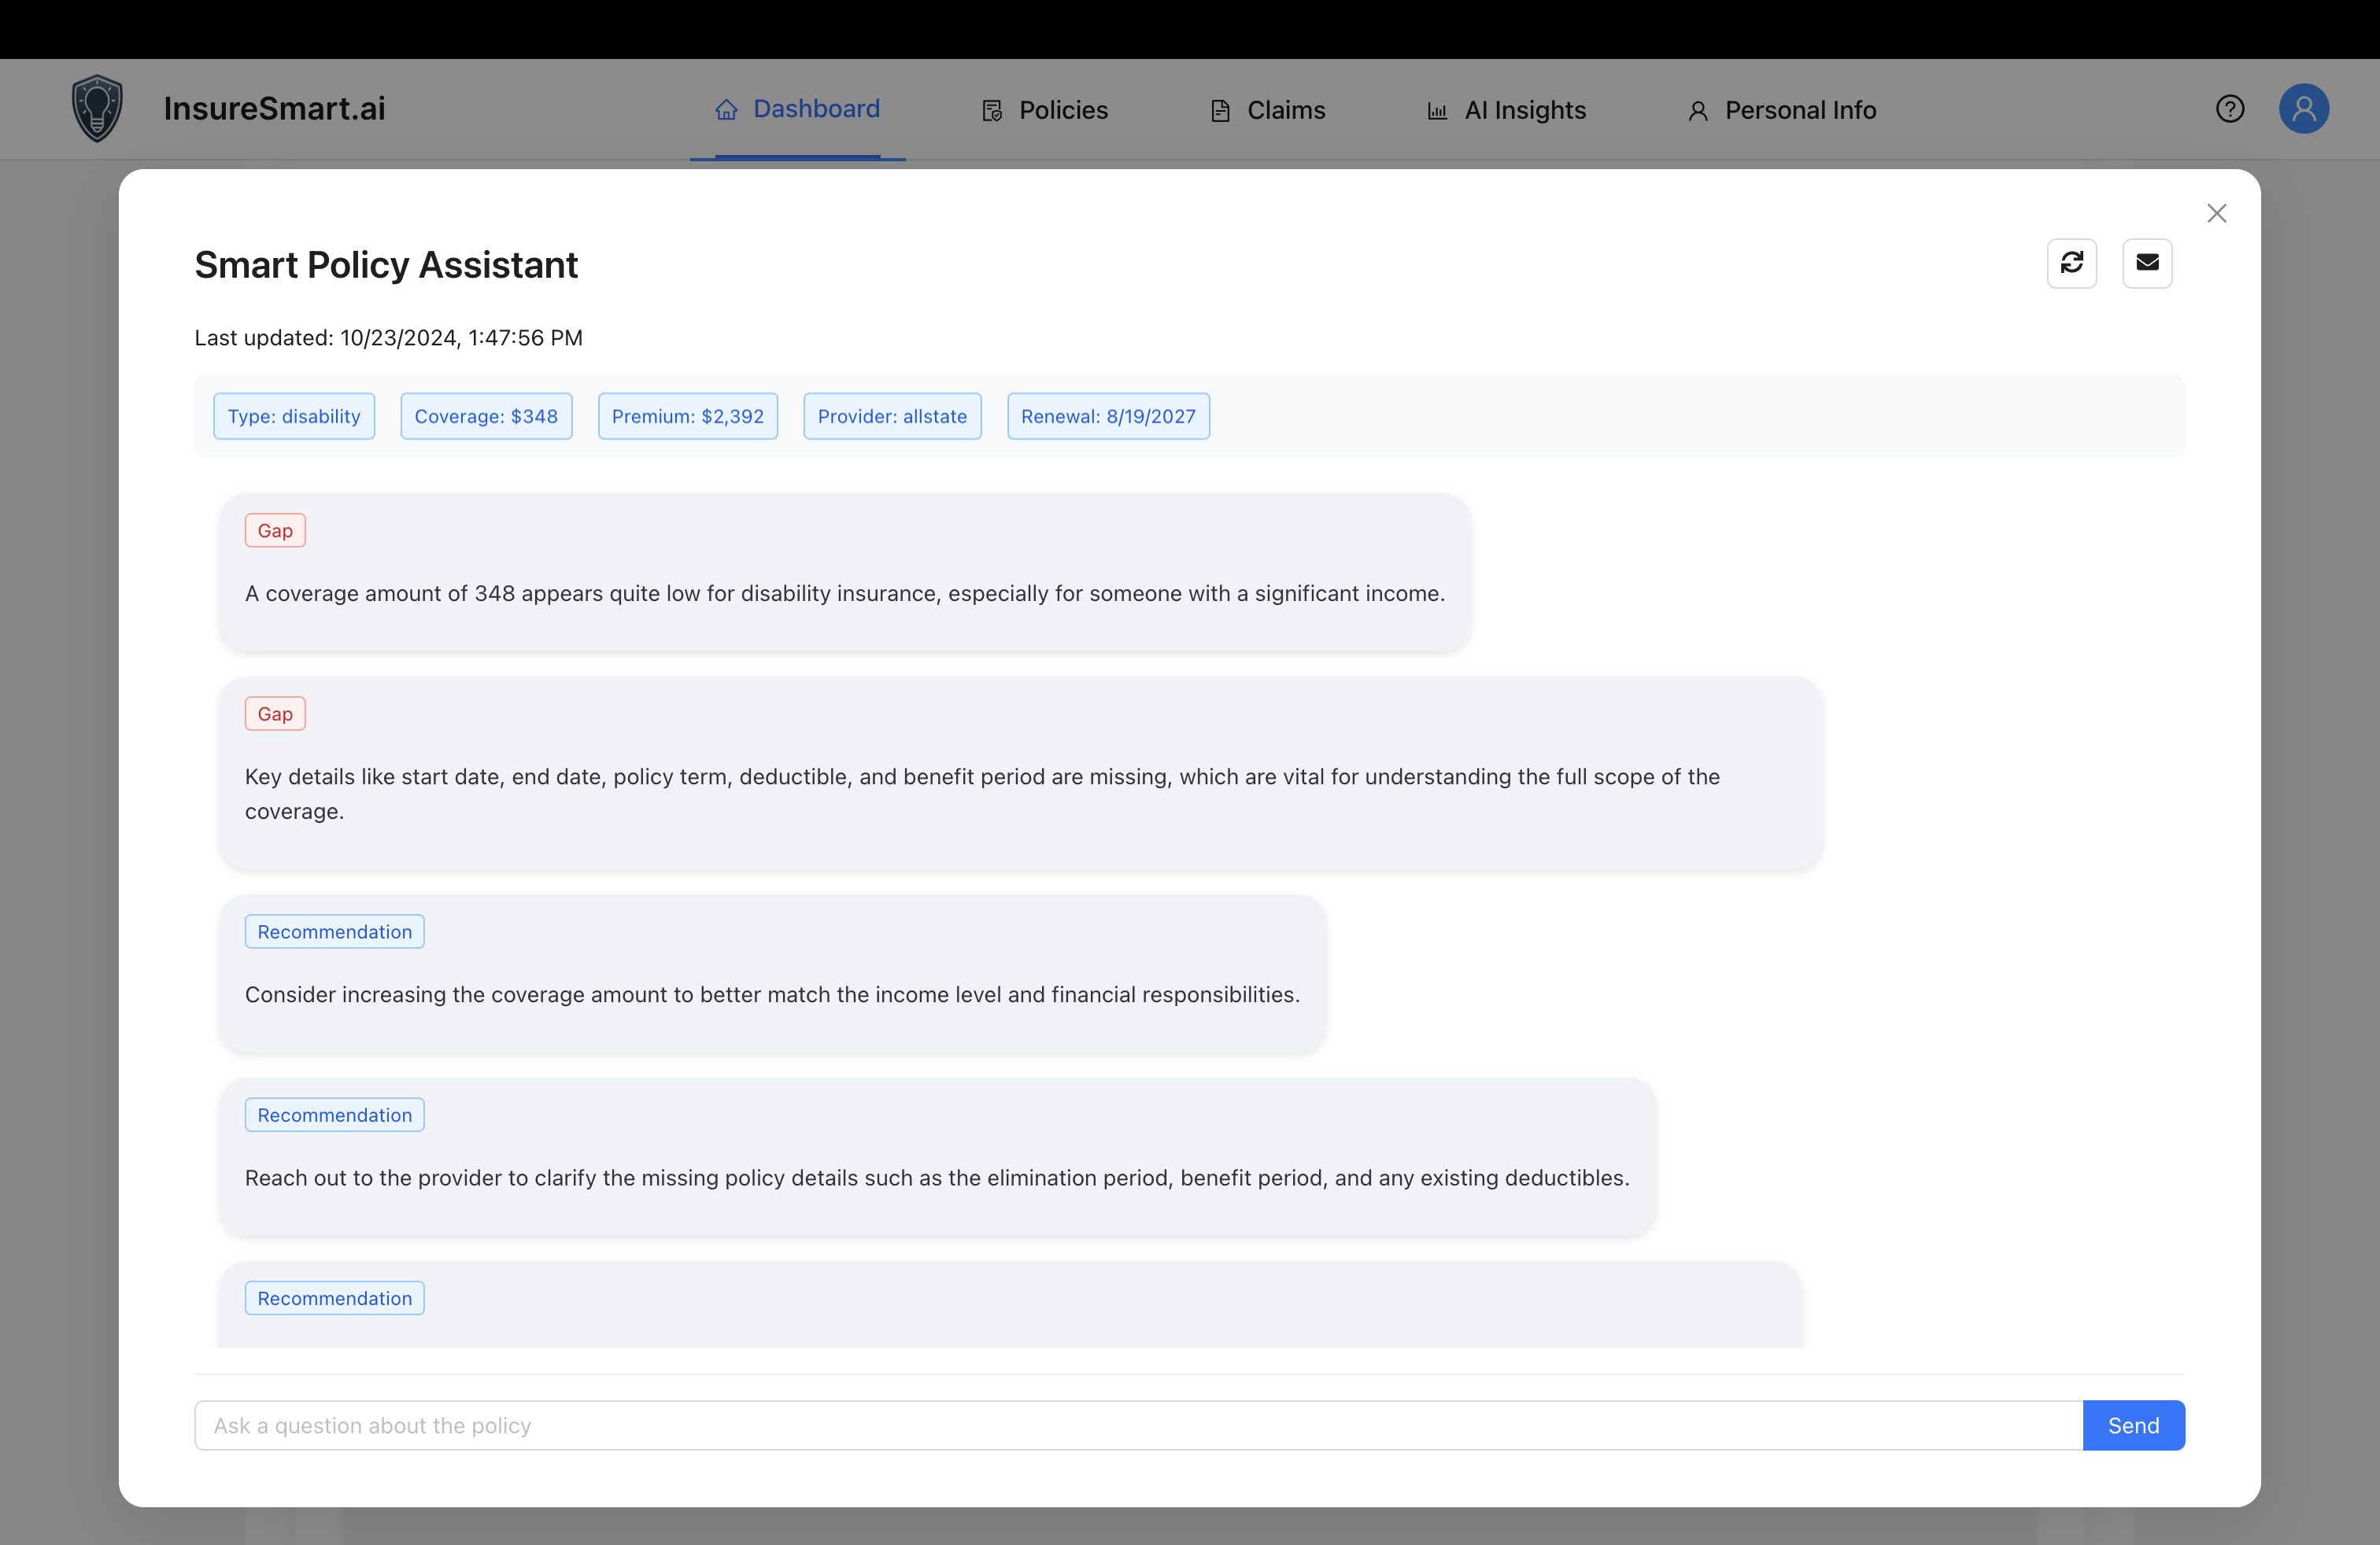Viewport: 2380px width, 1545px height.
Task: Open the user profile avatar
Action: tap(2304, 108)
